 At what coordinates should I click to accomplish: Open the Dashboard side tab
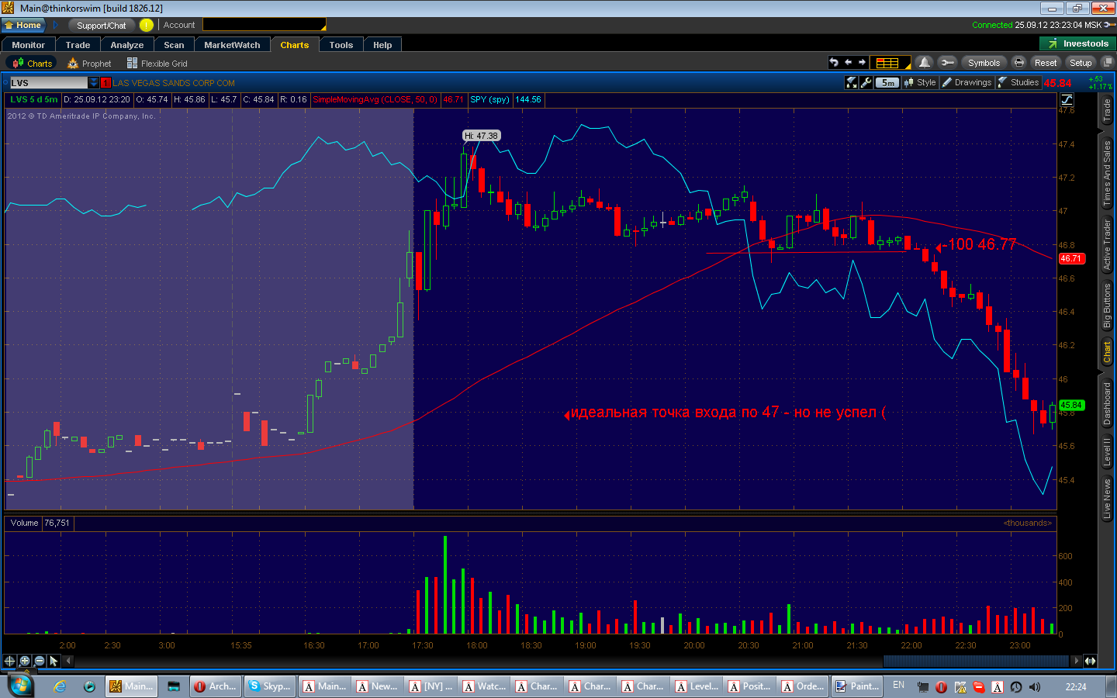coord(1107,402)
